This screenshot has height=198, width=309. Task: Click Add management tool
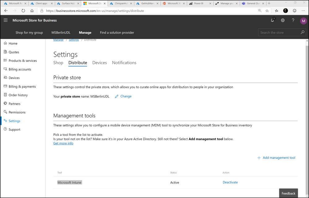click(x=276, y=158)
